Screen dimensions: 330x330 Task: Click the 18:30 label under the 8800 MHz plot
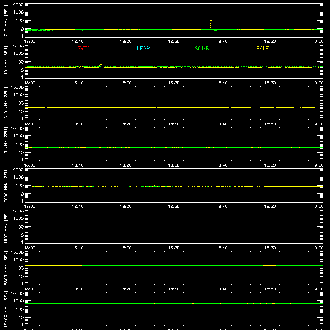[x=174, y=289]
